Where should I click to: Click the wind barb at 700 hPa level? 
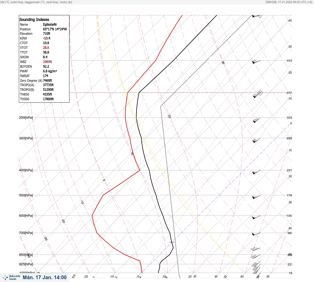pyautogui.click(x=256, y=234)
